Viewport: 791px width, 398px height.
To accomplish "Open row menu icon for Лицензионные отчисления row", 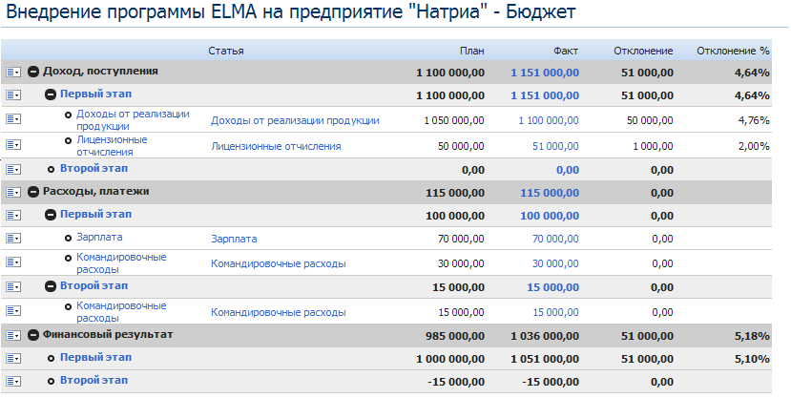I will (x=13, y=145).
